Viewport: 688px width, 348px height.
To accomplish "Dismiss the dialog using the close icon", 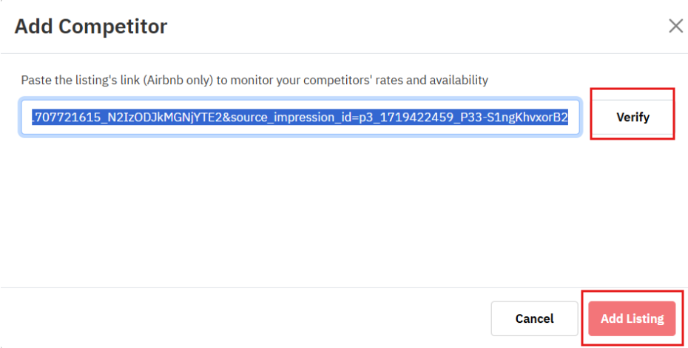I will coord(675,27).
